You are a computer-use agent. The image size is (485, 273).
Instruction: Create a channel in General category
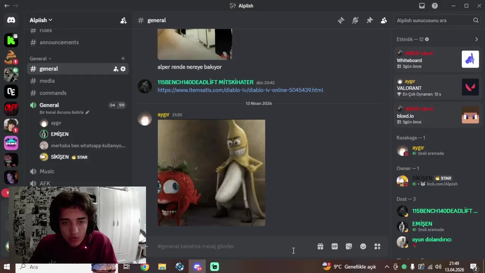pyautogui.click(x=123, y=58)
